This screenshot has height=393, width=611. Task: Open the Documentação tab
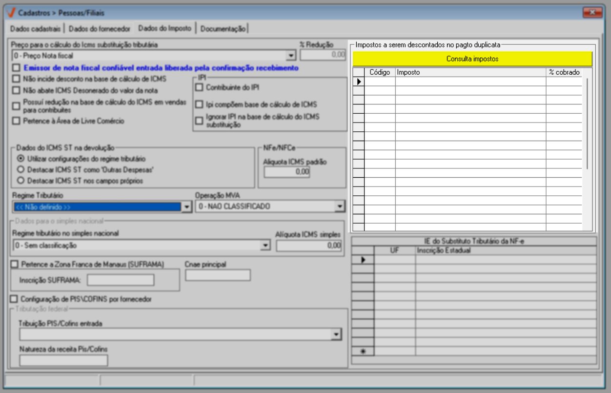point(223,29)
